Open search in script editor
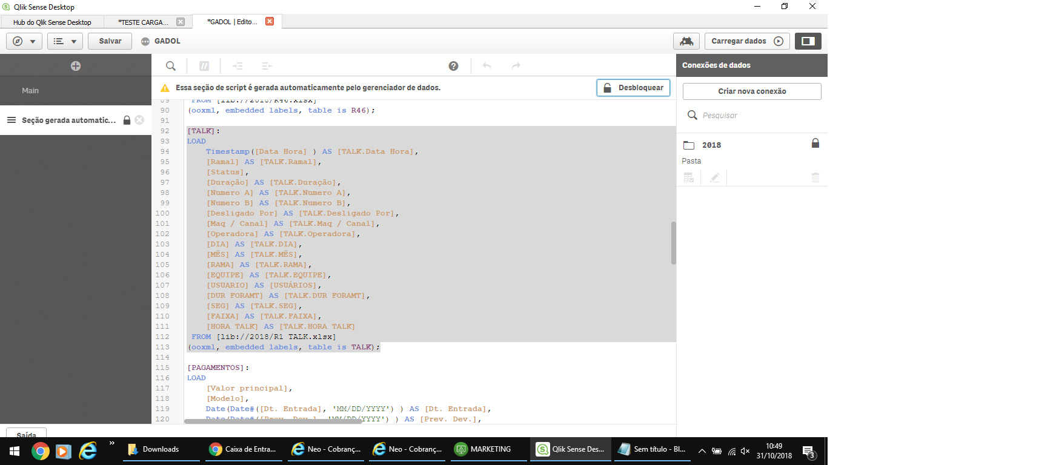Screen dimensions: 1056x465 [x=171, y=66]
